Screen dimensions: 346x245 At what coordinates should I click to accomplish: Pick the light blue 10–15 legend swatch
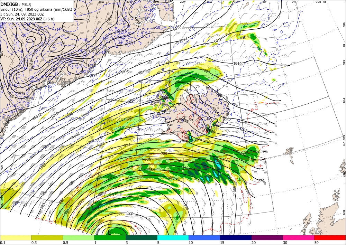point(204,237)
